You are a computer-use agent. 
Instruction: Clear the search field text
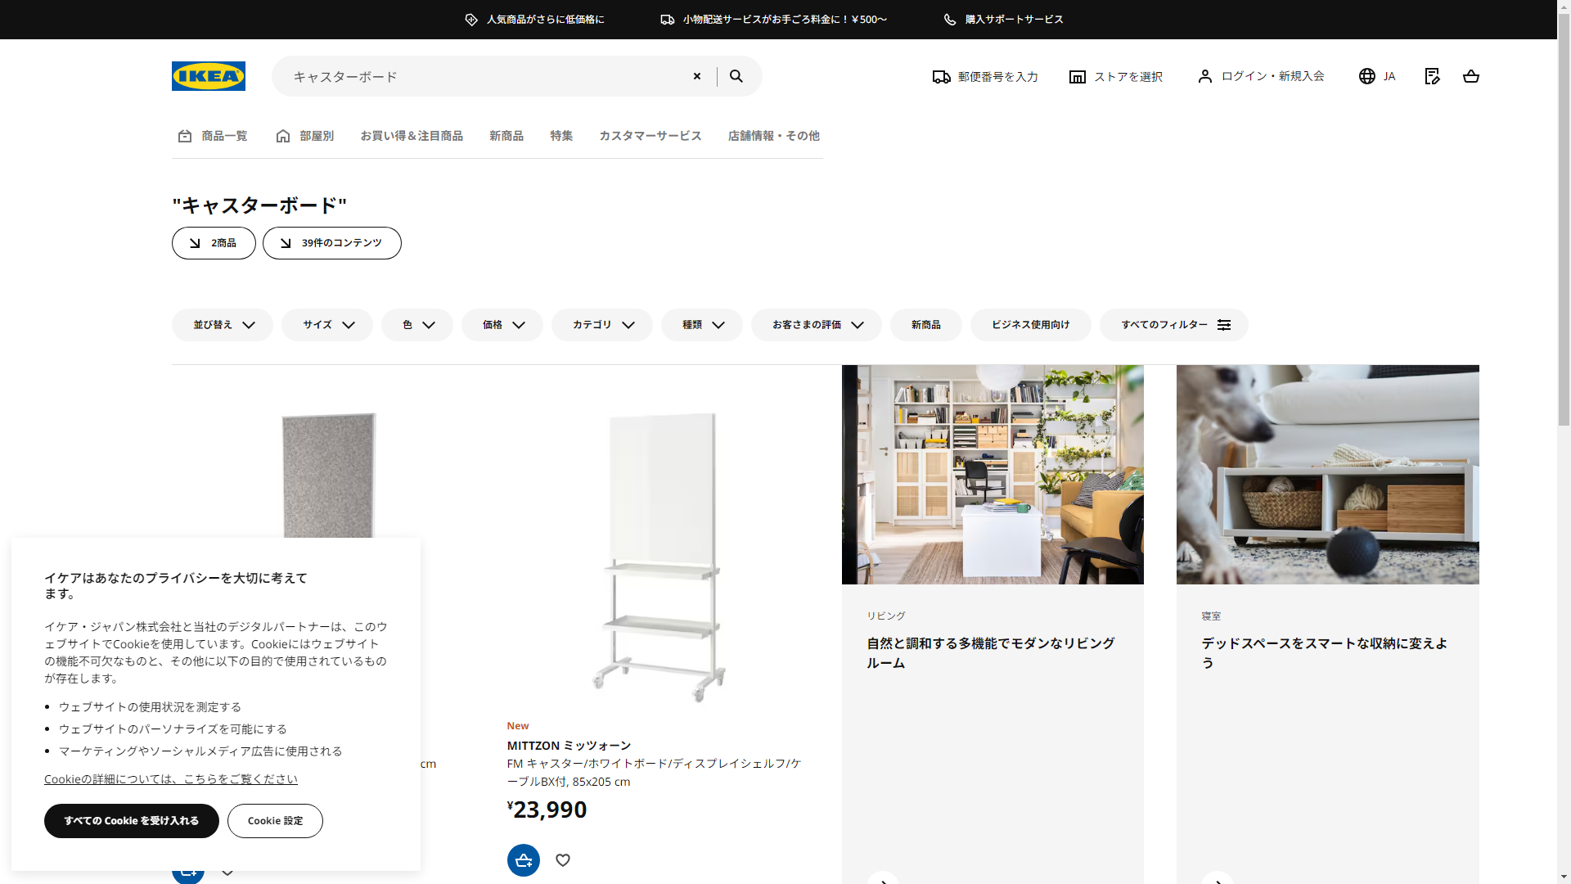coord(697,76)
